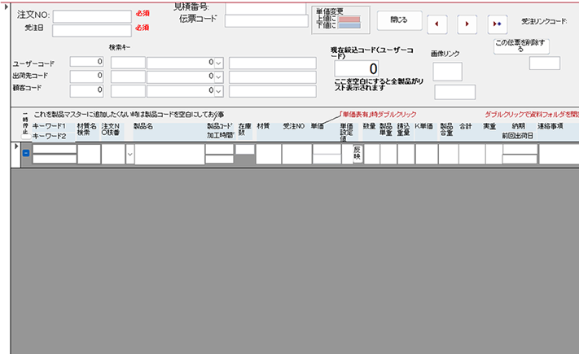Click 数量 input in detail row
This screenshot has width=579, height=354.
coord(371,154)
